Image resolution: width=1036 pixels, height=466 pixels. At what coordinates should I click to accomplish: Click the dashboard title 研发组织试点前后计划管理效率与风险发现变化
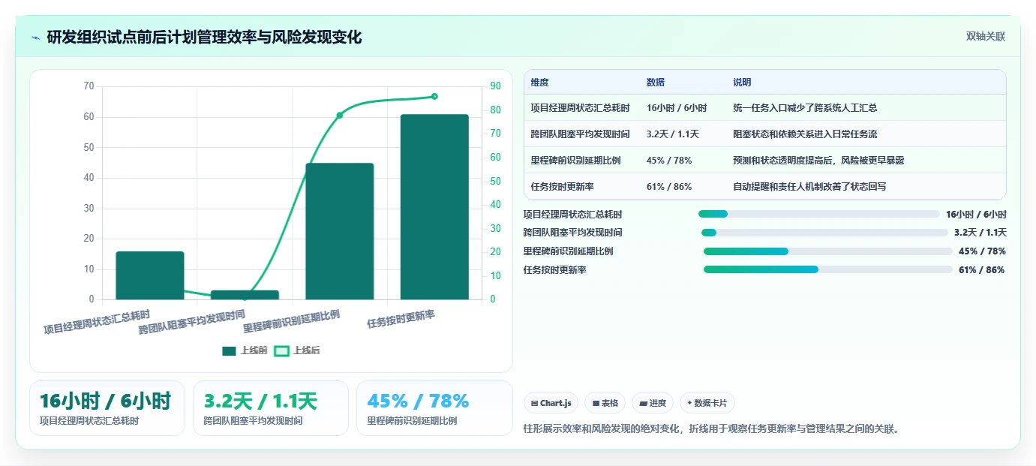pyautogui.click(x=204, y=37)
